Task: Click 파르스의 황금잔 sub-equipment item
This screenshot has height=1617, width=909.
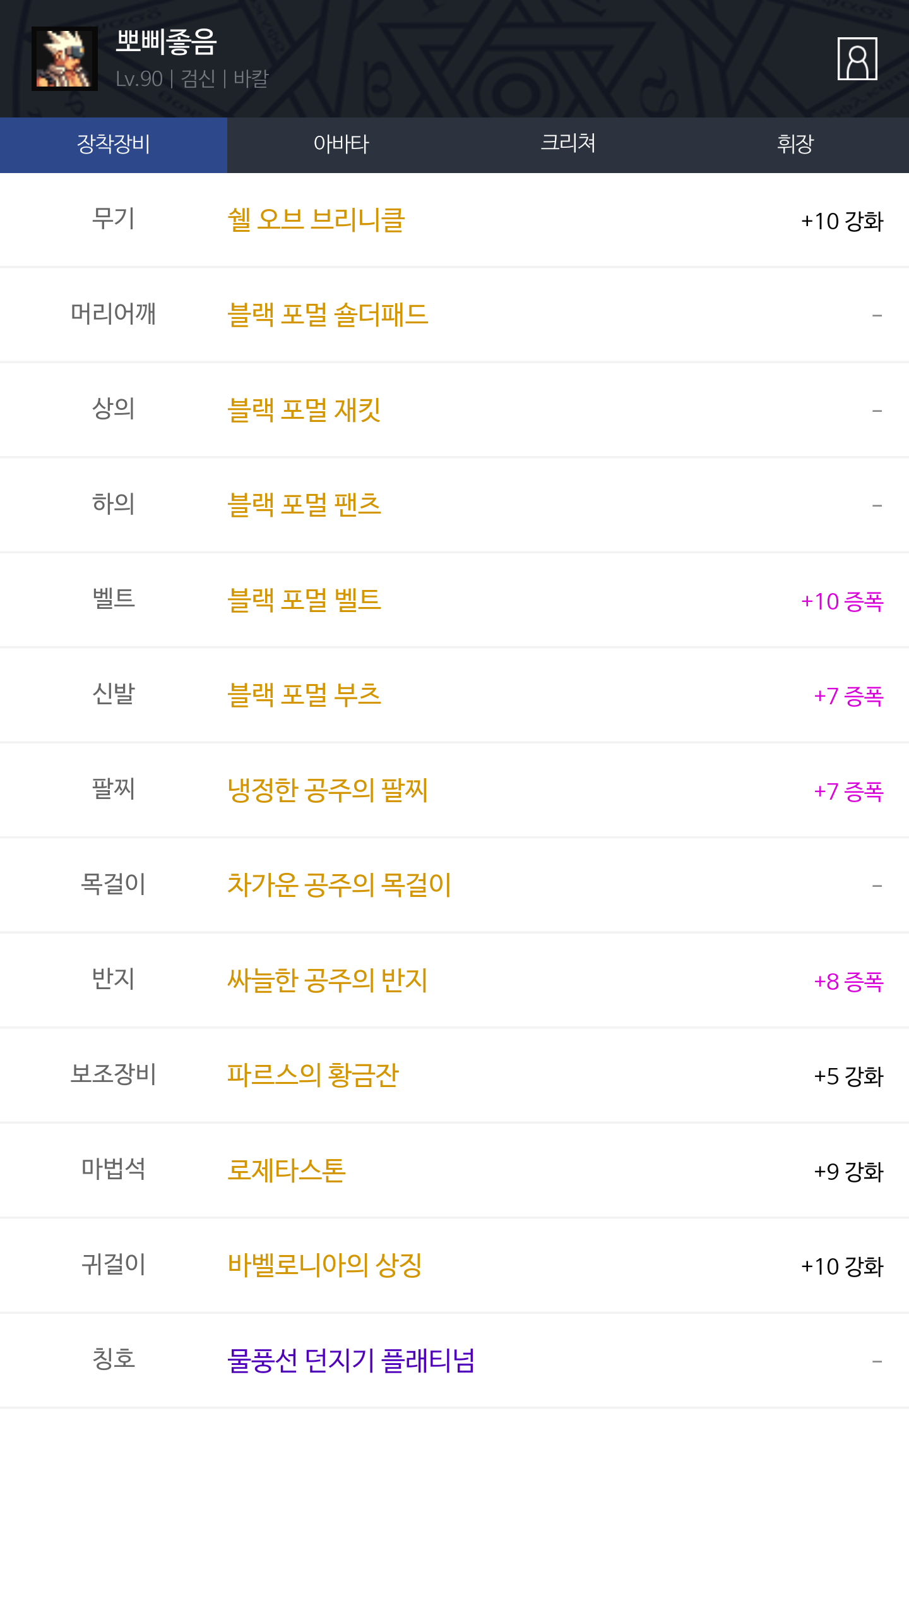Action: (313, 1075)
